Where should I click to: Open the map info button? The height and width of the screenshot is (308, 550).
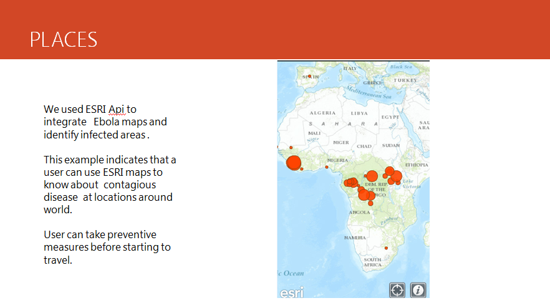[418, 290]
